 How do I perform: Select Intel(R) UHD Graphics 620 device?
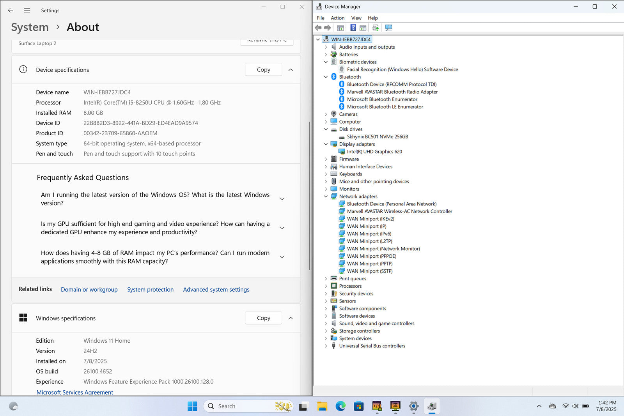tap(374, 152)
